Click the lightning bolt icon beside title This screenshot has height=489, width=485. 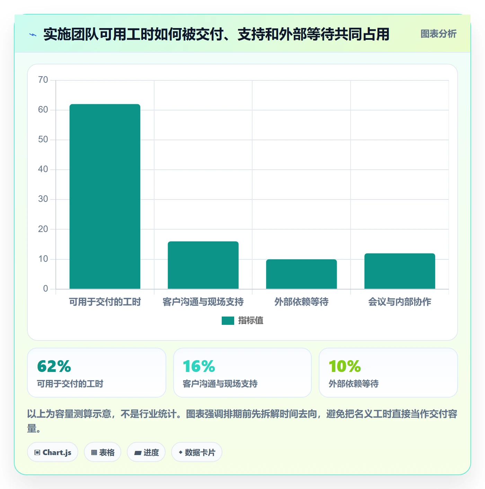(33, 35)
